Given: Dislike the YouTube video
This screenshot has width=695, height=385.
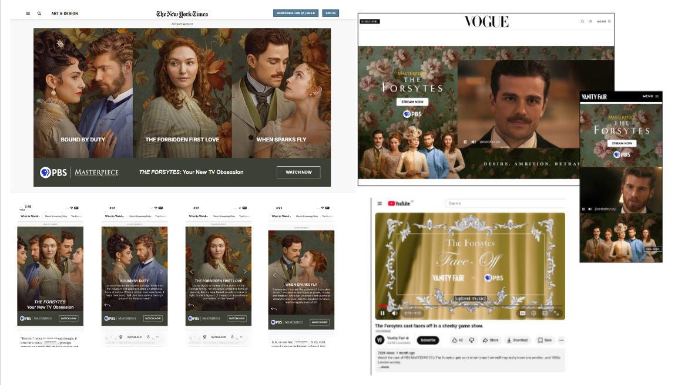Looking at the screenshot, I should pos(472,340).
